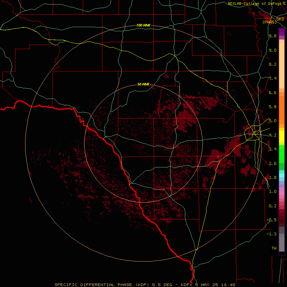
Task: Click the 9.8 value on color scale
Action: (x=273, y=36)
